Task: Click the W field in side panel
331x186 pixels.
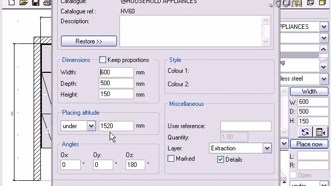Action: point(313,102)
